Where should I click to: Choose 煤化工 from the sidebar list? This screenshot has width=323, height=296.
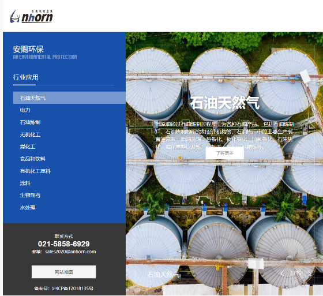point(28,147)
